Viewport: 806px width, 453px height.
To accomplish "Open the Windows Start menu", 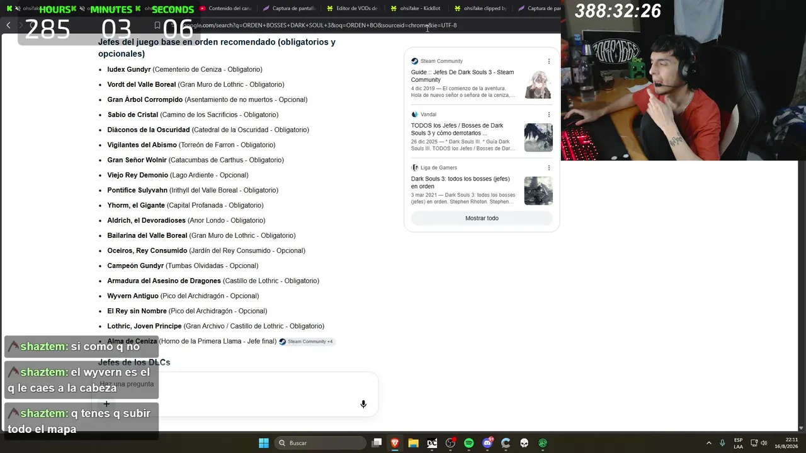I will pyautogui.click(x=264, y=443).
